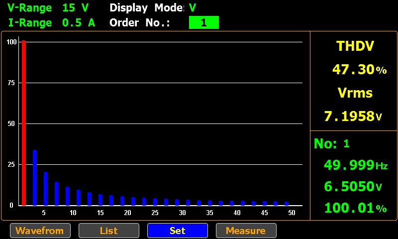Screen dimensions: 398x239
Task: Select the 3rd harmonic blue bar
Action: click(x=34, y=178)
